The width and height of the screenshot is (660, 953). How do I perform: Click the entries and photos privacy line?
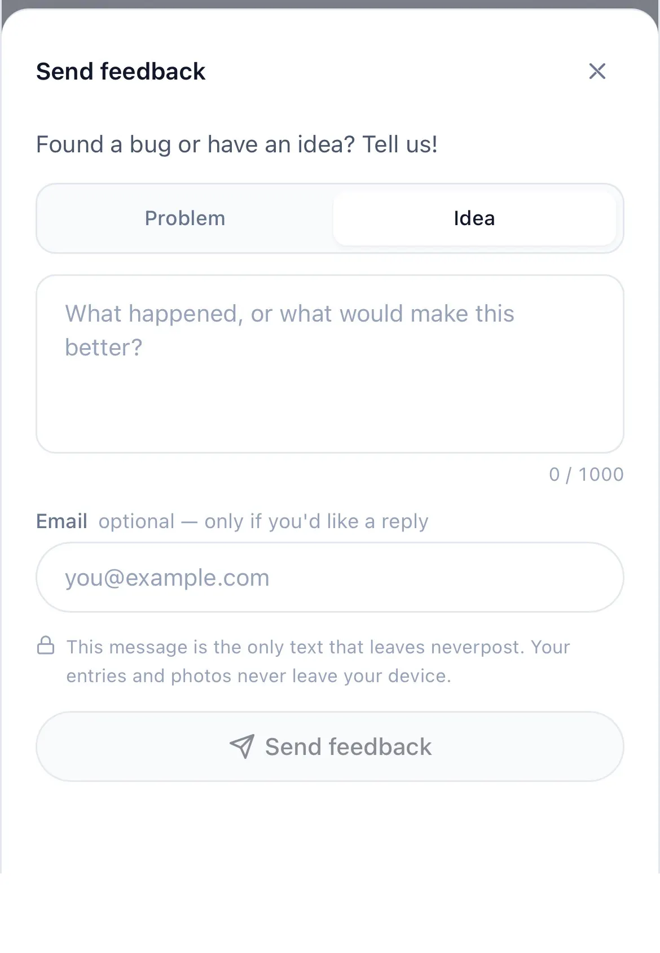click(259, 676)
